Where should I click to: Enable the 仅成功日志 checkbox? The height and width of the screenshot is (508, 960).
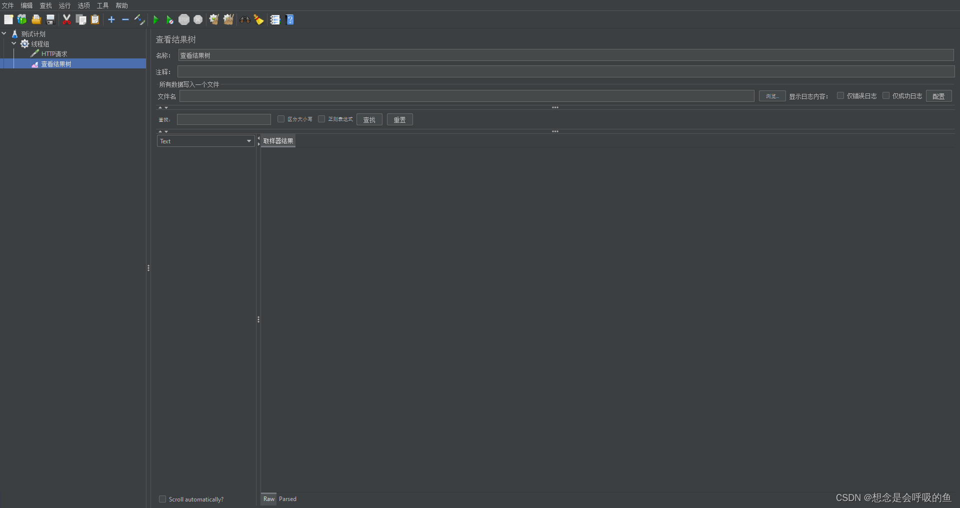886,95
